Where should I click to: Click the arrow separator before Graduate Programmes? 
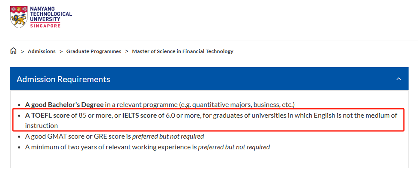point(61,51)
